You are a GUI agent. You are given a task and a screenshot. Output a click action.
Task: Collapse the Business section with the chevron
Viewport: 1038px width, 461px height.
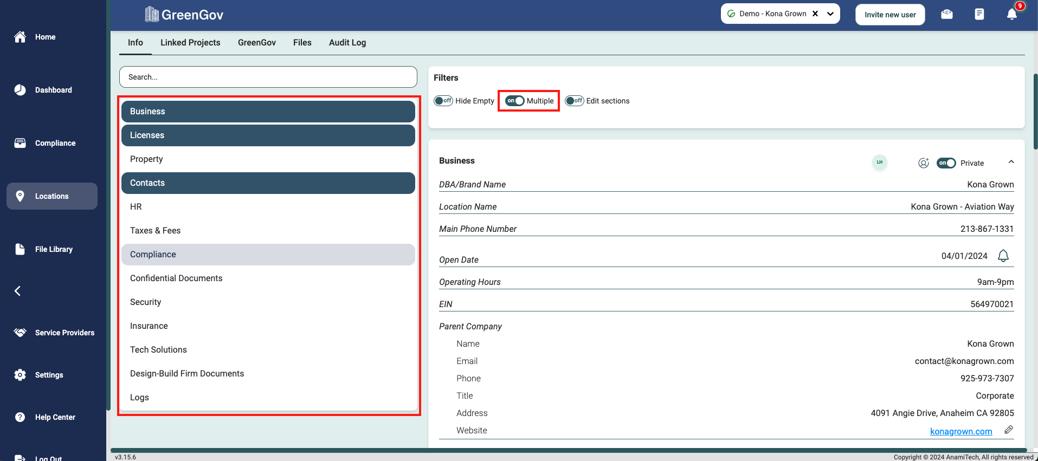(1011, 162)
